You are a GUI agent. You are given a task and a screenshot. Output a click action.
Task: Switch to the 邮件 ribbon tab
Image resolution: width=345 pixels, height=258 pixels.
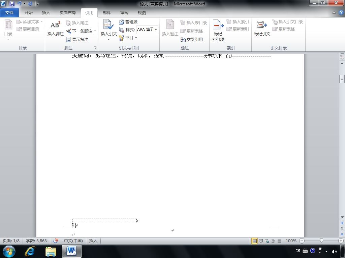pyautogui.click(x=107, y=13)
